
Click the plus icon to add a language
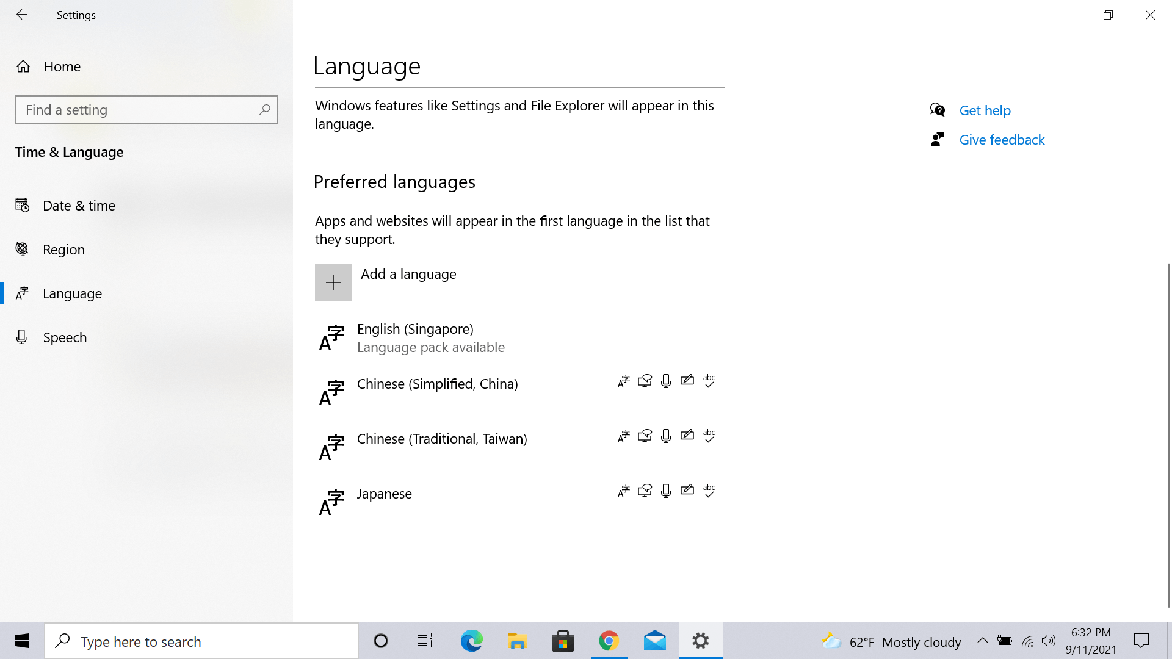click(333, 283)
